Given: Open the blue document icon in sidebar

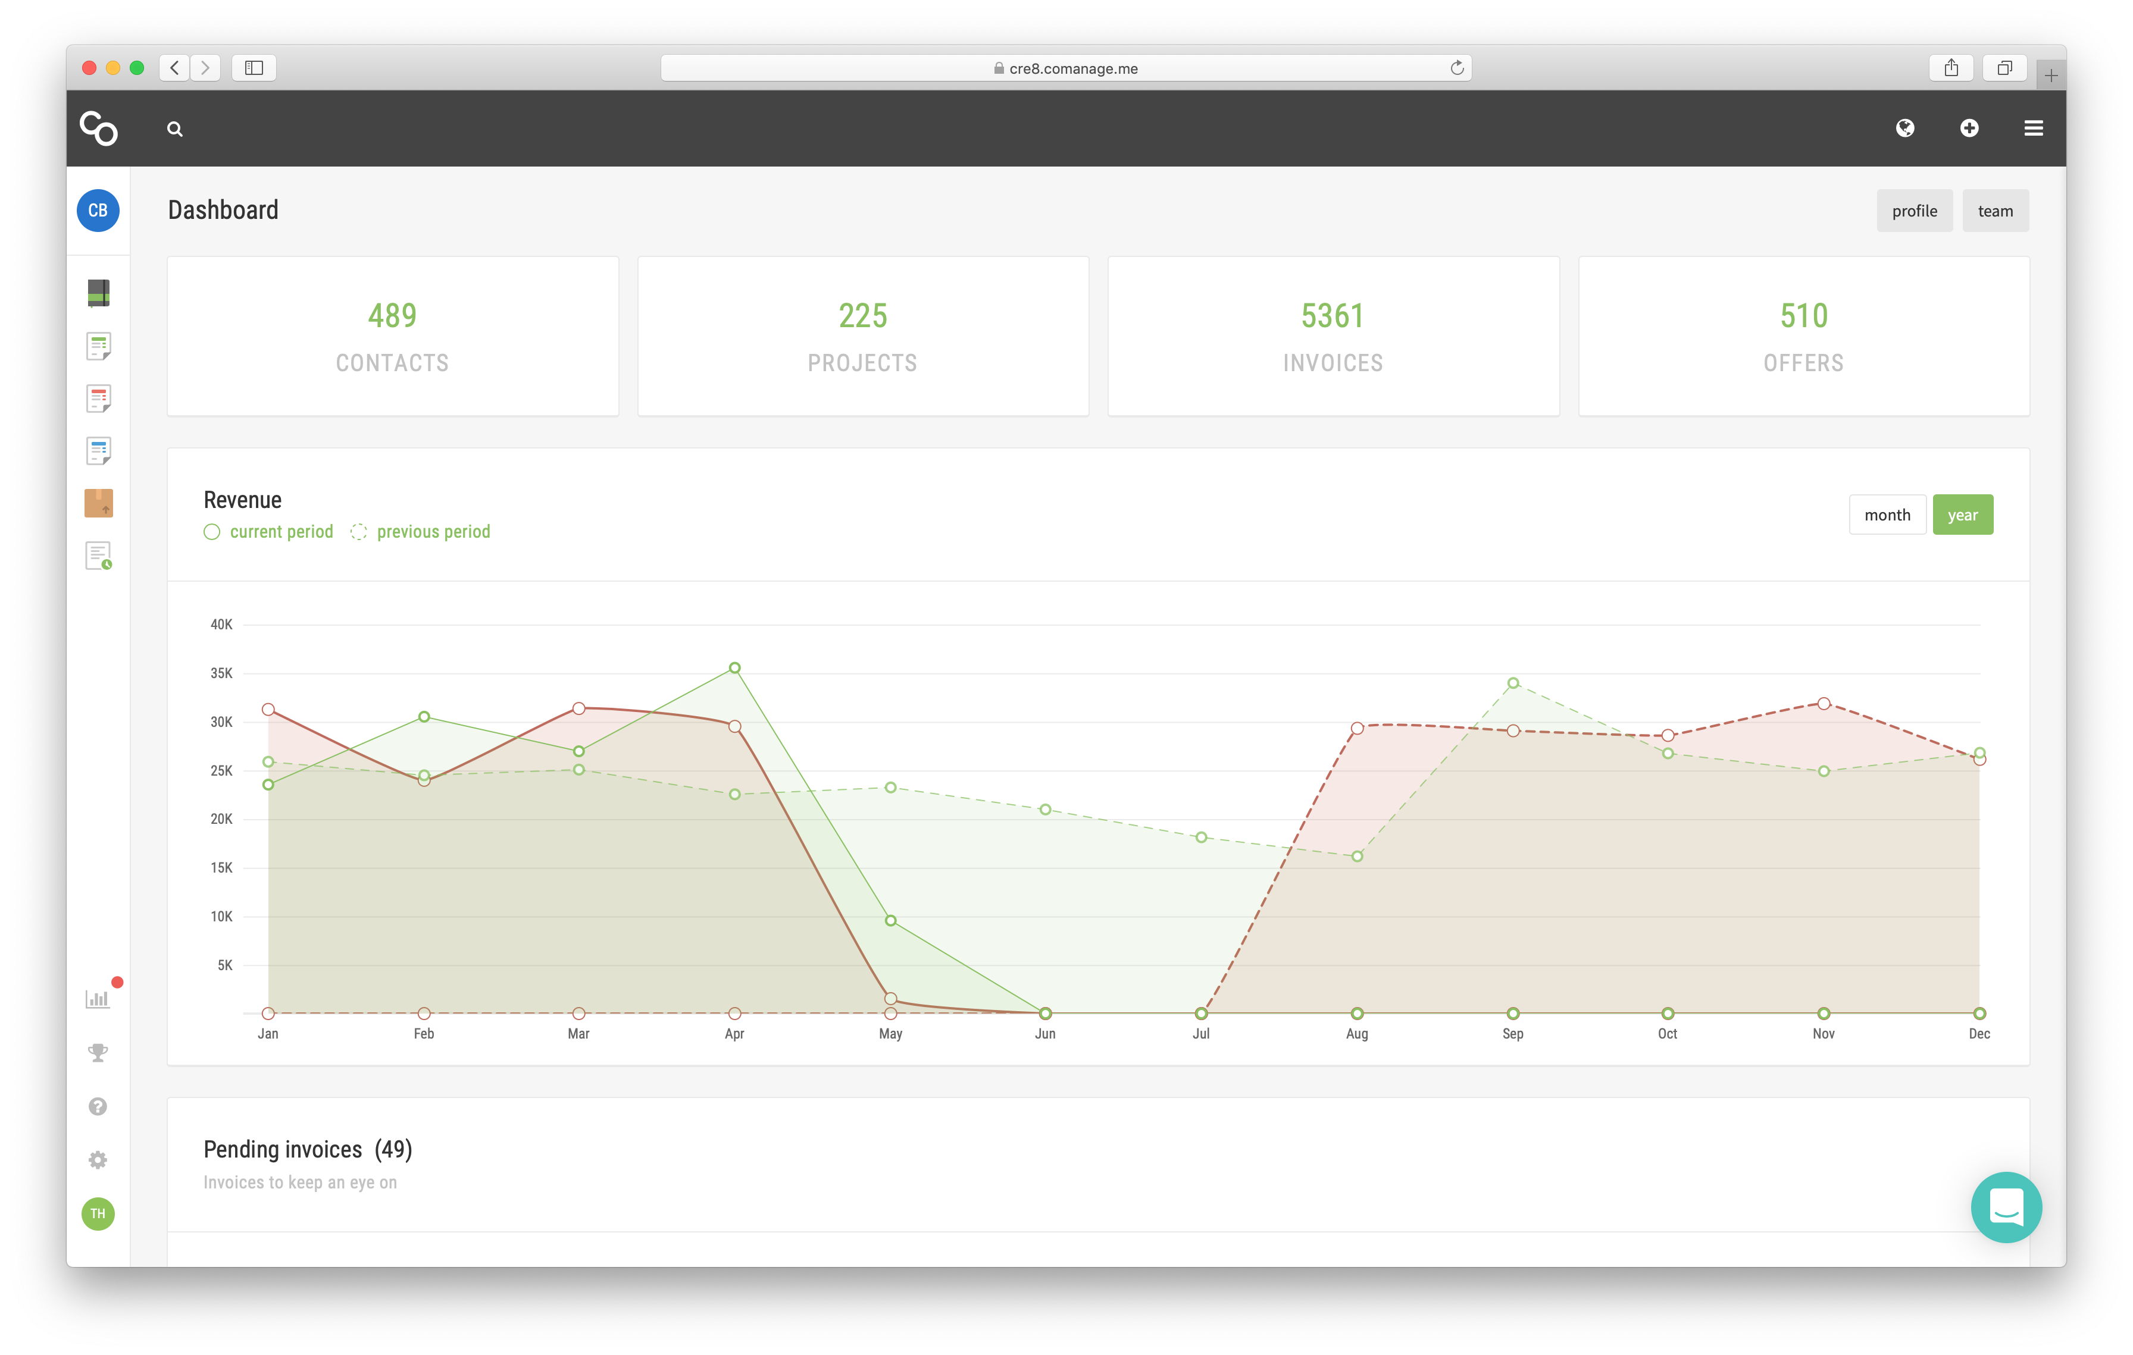Looking at the screenshot, I should [x=98, y=450].
